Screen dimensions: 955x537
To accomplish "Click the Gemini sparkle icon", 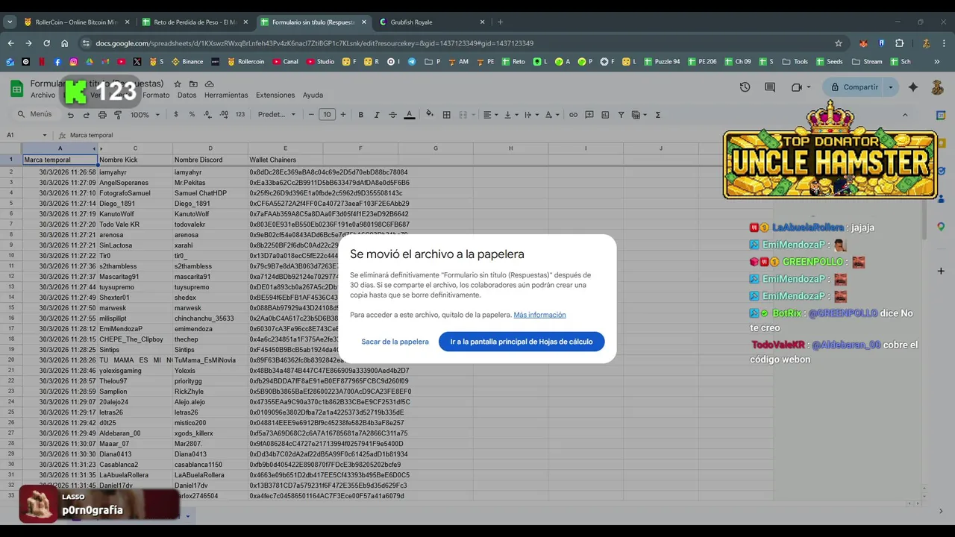I will click(913, 87).
